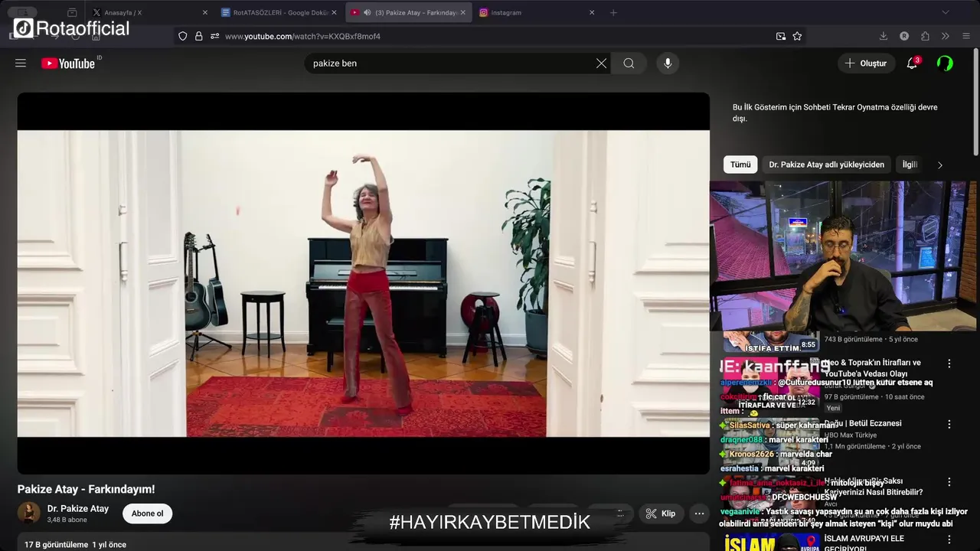The image size is (980, 551).
Task: Start voice search with microphone
Action: pyautogui.click(x=668, y=64)
